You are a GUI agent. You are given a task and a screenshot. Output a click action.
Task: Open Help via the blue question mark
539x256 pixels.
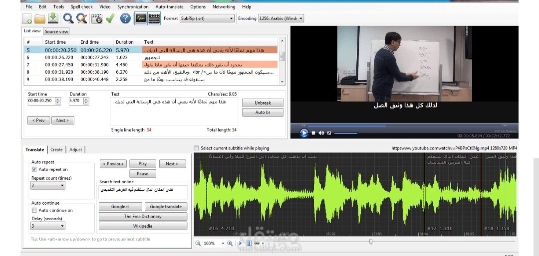click(125, 18)
